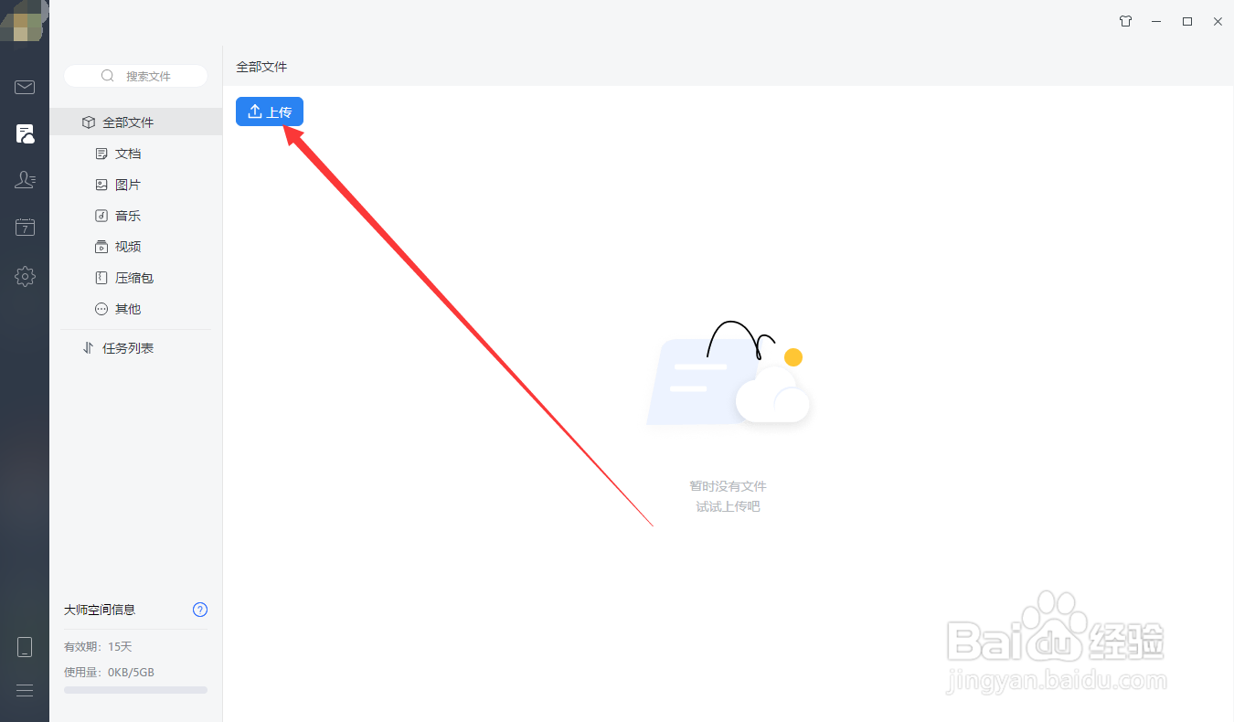The image size is (1234, 722).
Task: Click the 暂时没有文件 message
Action: point(728,486)
